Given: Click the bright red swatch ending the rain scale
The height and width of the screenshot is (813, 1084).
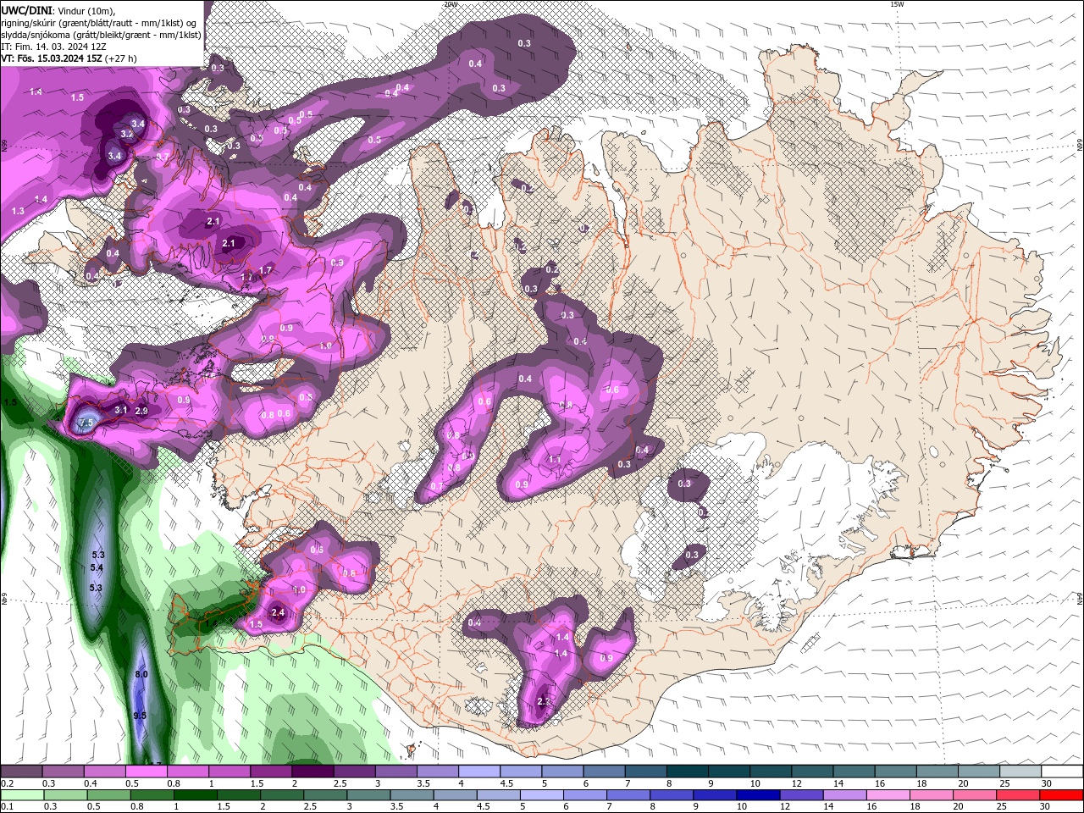Looking at the screenshot, I should pos(1062,794).
